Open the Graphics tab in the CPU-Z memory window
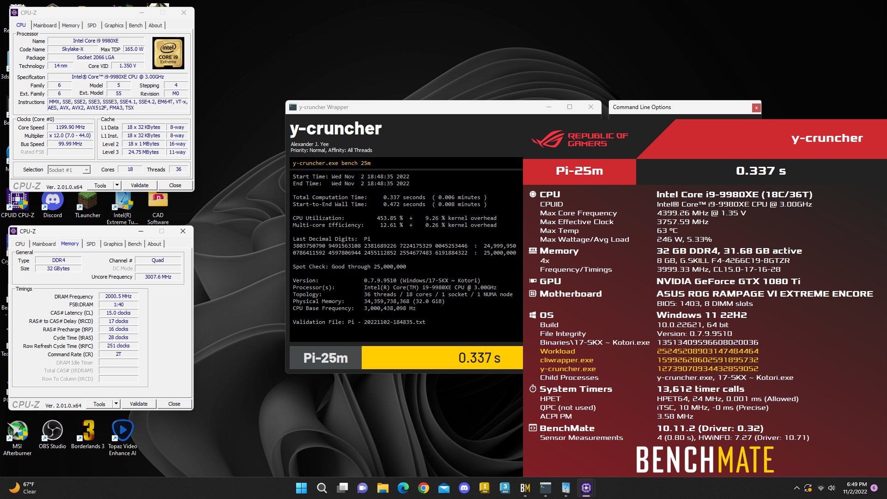887x499 pixels. coord(113,244)
